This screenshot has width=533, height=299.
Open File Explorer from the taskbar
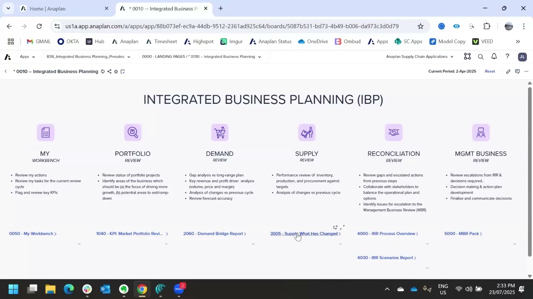click(50, 289)
